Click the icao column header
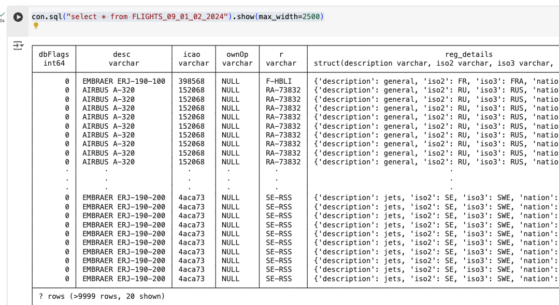The height and width of the screenshot is (305, 559). coord(192,54)
